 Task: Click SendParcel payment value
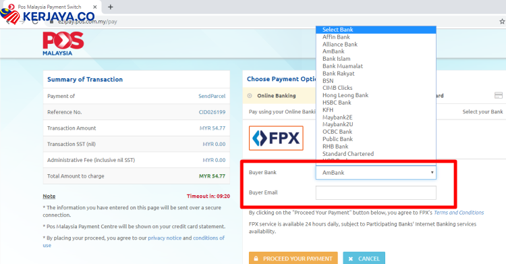tap(212, 96)
